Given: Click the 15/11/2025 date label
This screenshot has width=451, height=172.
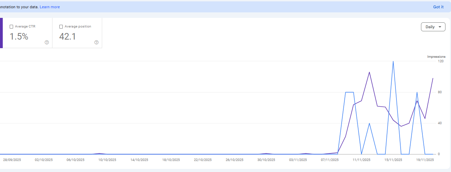Looking at the screenshot, I should pyautogui.click(x=393, y=160).
